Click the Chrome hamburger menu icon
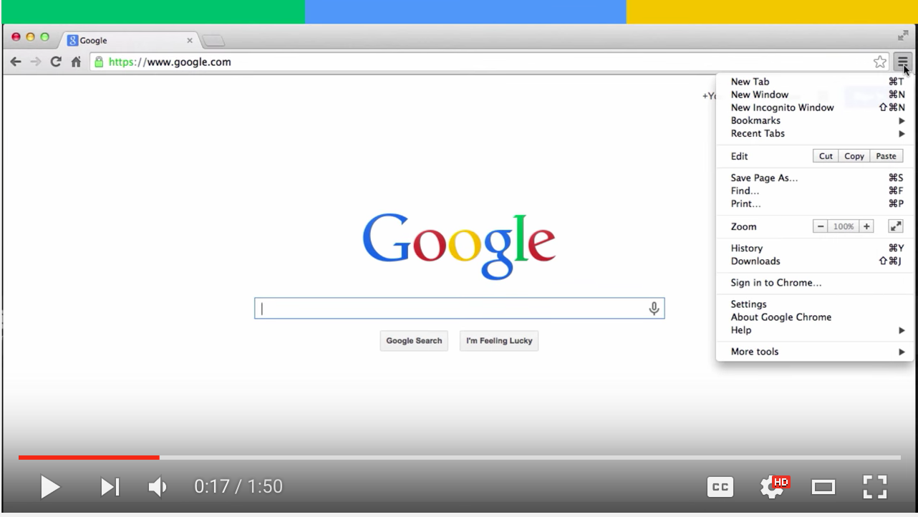This screenshot has width=918, height=517. [903, 62]
